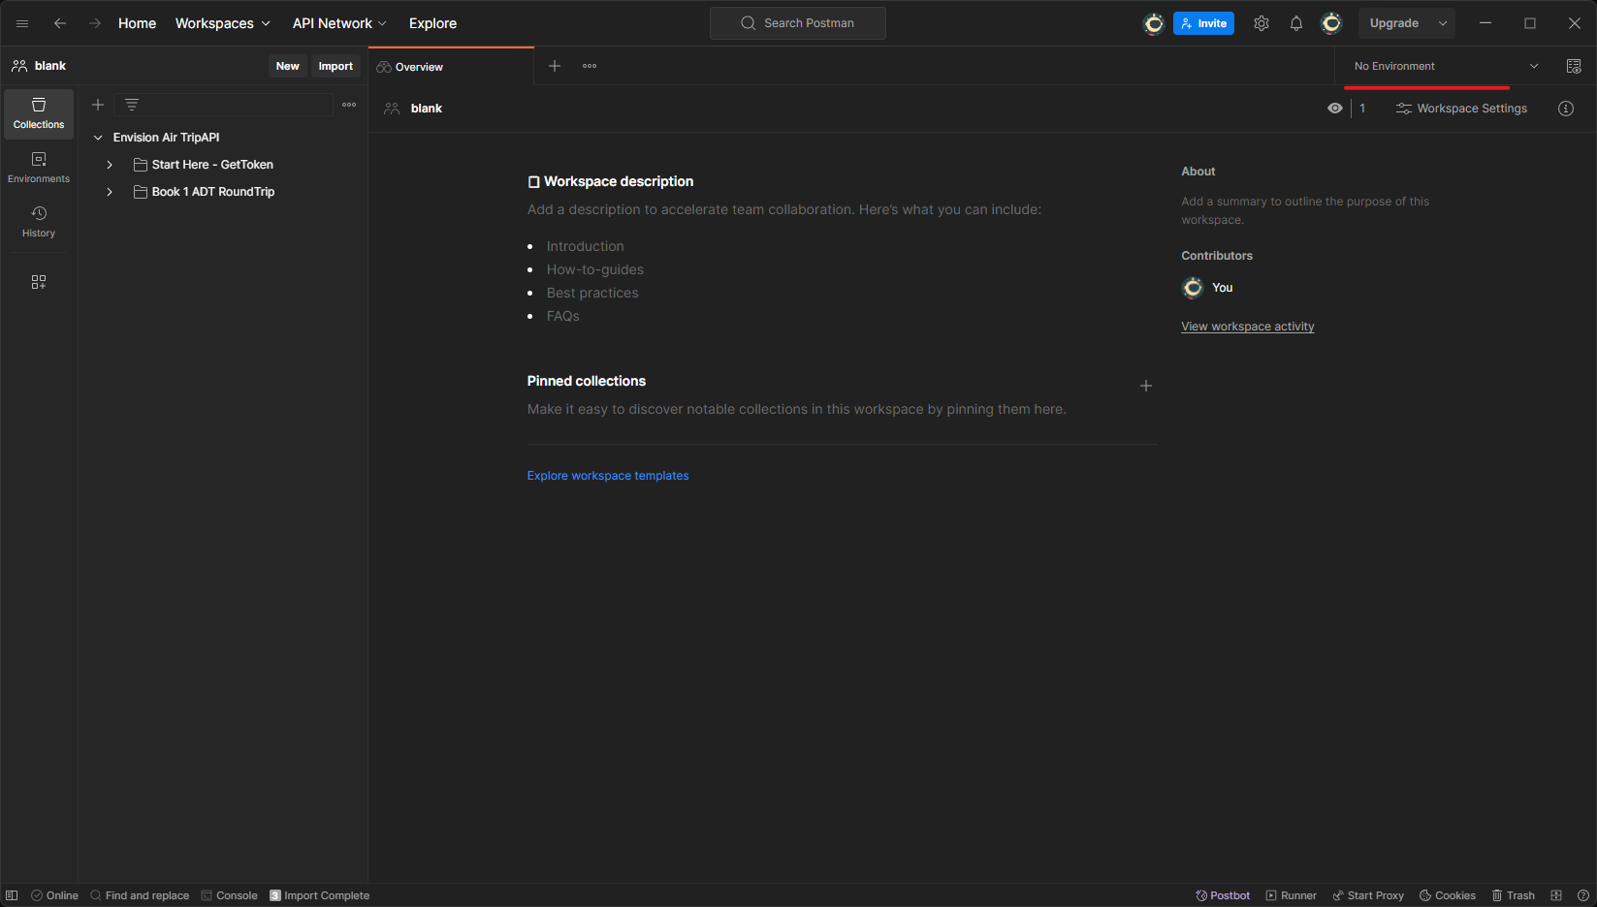Click Import Complete status entry

click(319, 895)
